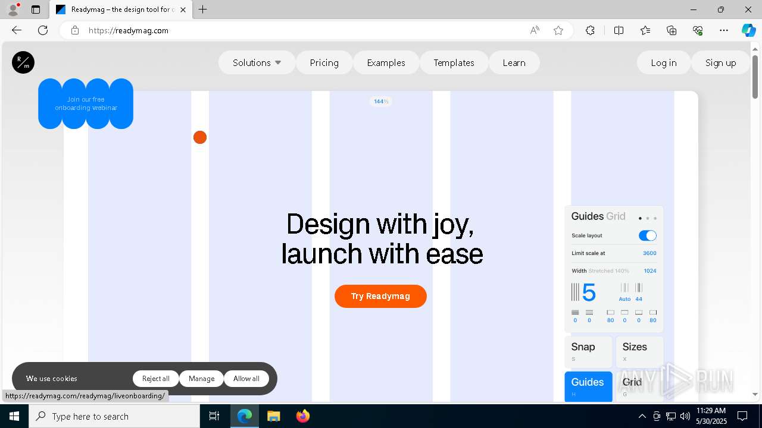Open Copilot sidebar icon
762x428 pixels.
pyautogui.click(x=748, y=30)
